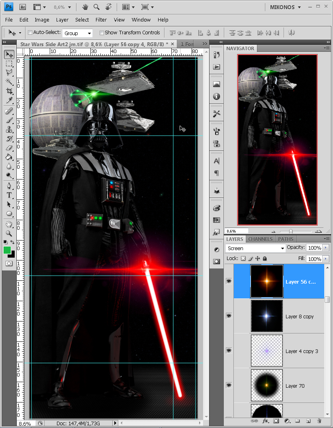
Task: Hide Layer 4 copy 3 visibility
Action: pyautogui.click(x=229, y=351)
